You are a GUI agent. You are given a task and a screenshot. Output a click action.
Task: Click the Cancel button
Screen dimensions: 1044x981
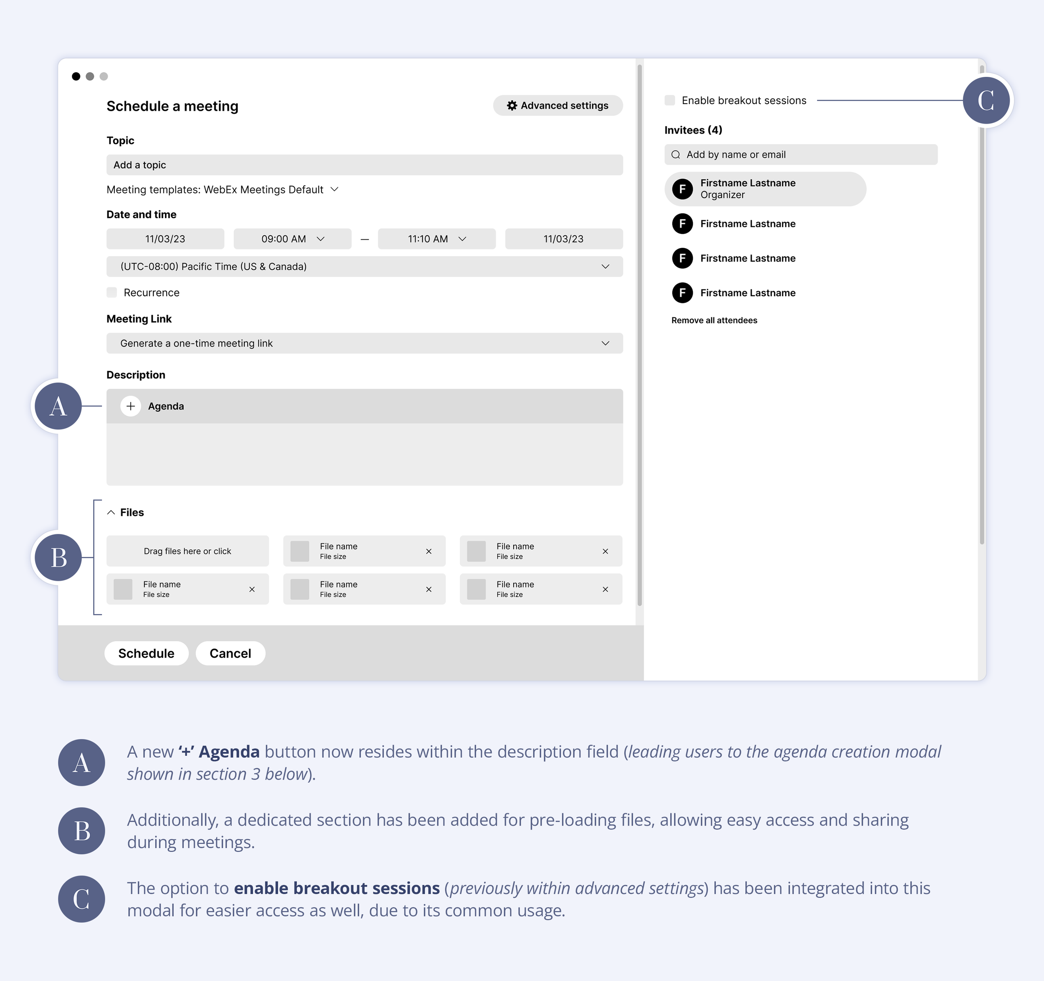(x=230, y=653)
